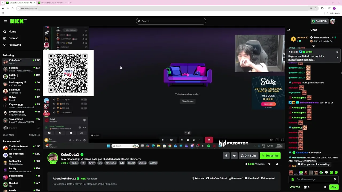Click the Dota 2 category link

(x=64, y=163)
